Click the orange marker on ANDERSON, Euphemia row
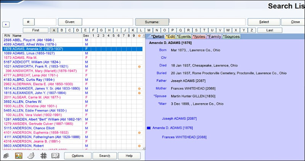 coord(139,133)
